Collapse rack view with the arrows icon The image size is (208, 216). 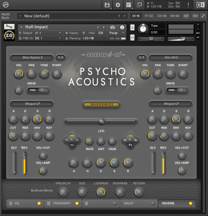[203, 16]
